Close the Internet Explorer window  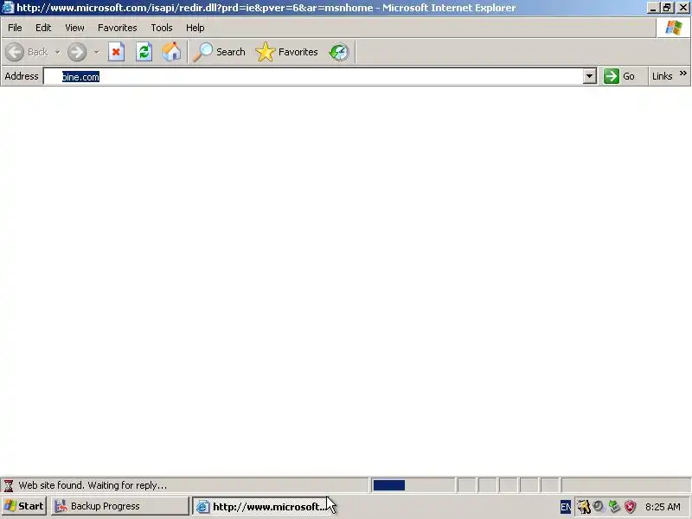(x=682, y=8)
